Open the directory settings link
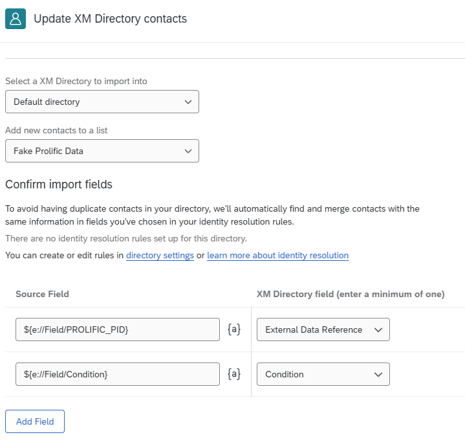The height and width of the screenshot is (446, 465). point(160,255)
